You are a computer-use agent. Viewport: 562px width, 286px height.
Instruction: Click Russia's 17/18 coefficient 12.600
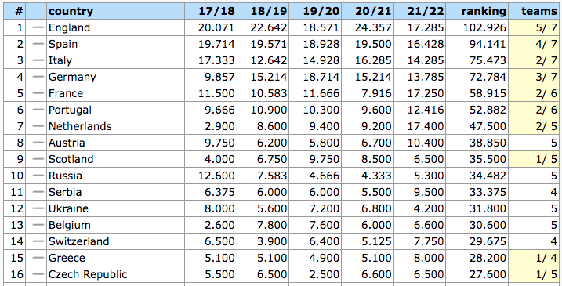(x=216, y=176)
